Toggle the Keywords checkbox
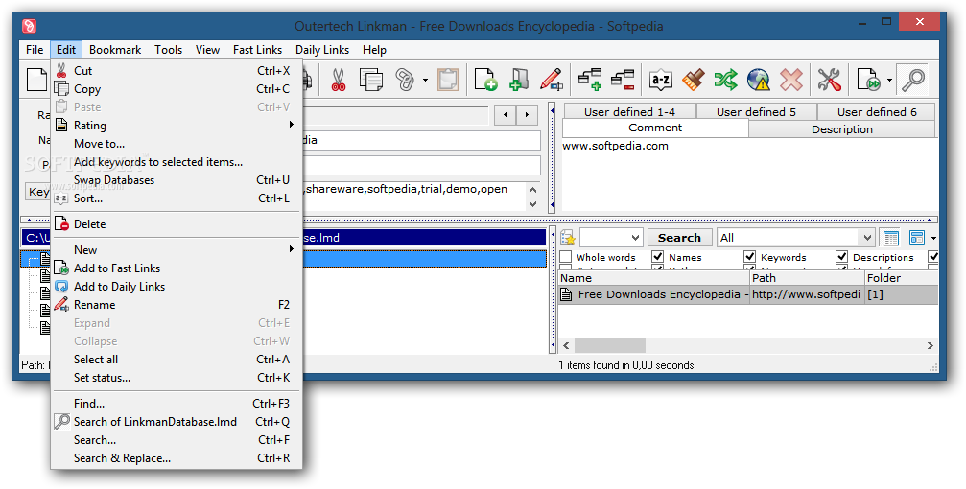 coord(750,257)
